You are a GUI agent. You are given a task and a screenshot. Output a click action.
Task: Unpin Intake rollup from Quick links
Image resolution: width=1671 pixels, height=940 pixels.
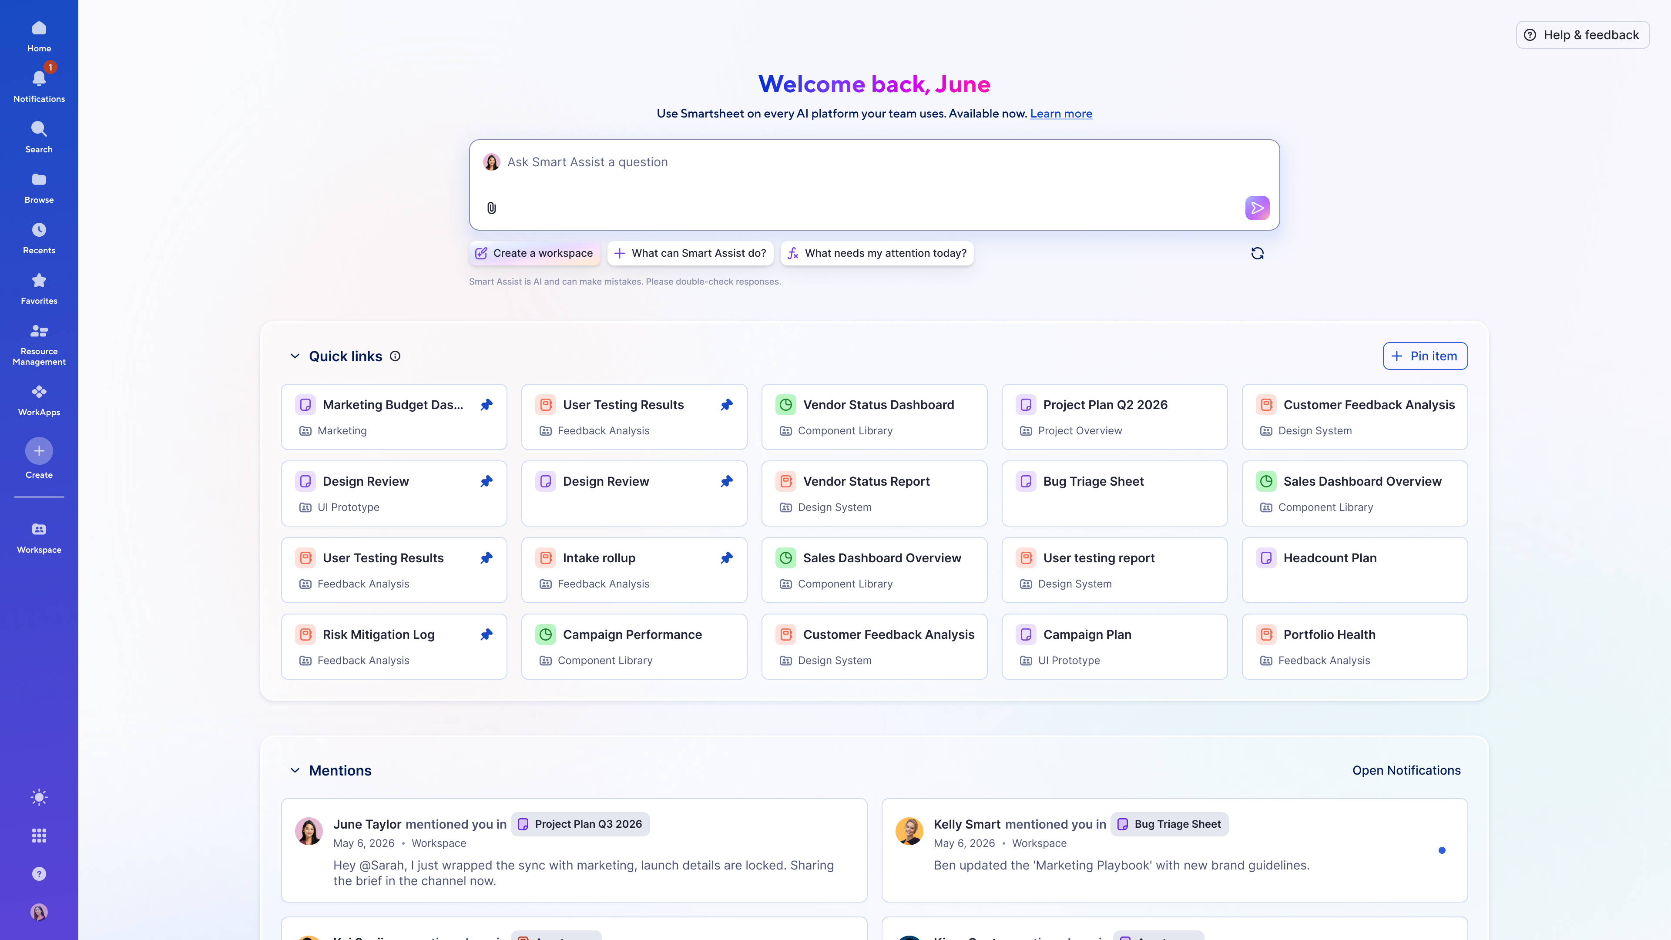tap(727, 558)
